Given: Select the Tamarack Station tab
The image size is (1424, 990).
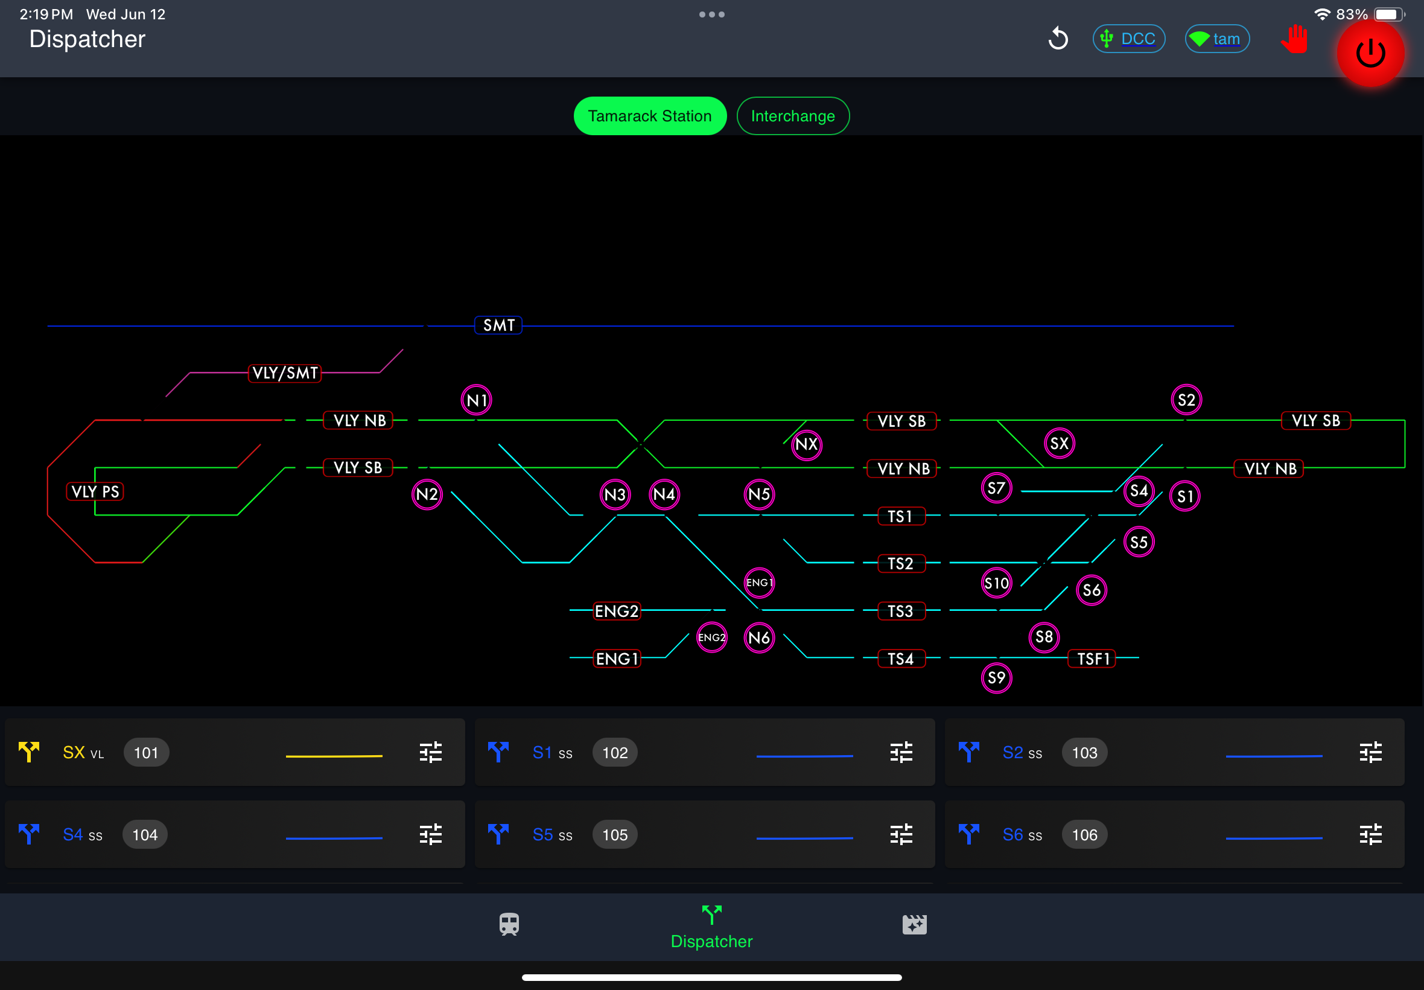Looking at the screenshot, I should pyautogui.click(x=649, y=116).
